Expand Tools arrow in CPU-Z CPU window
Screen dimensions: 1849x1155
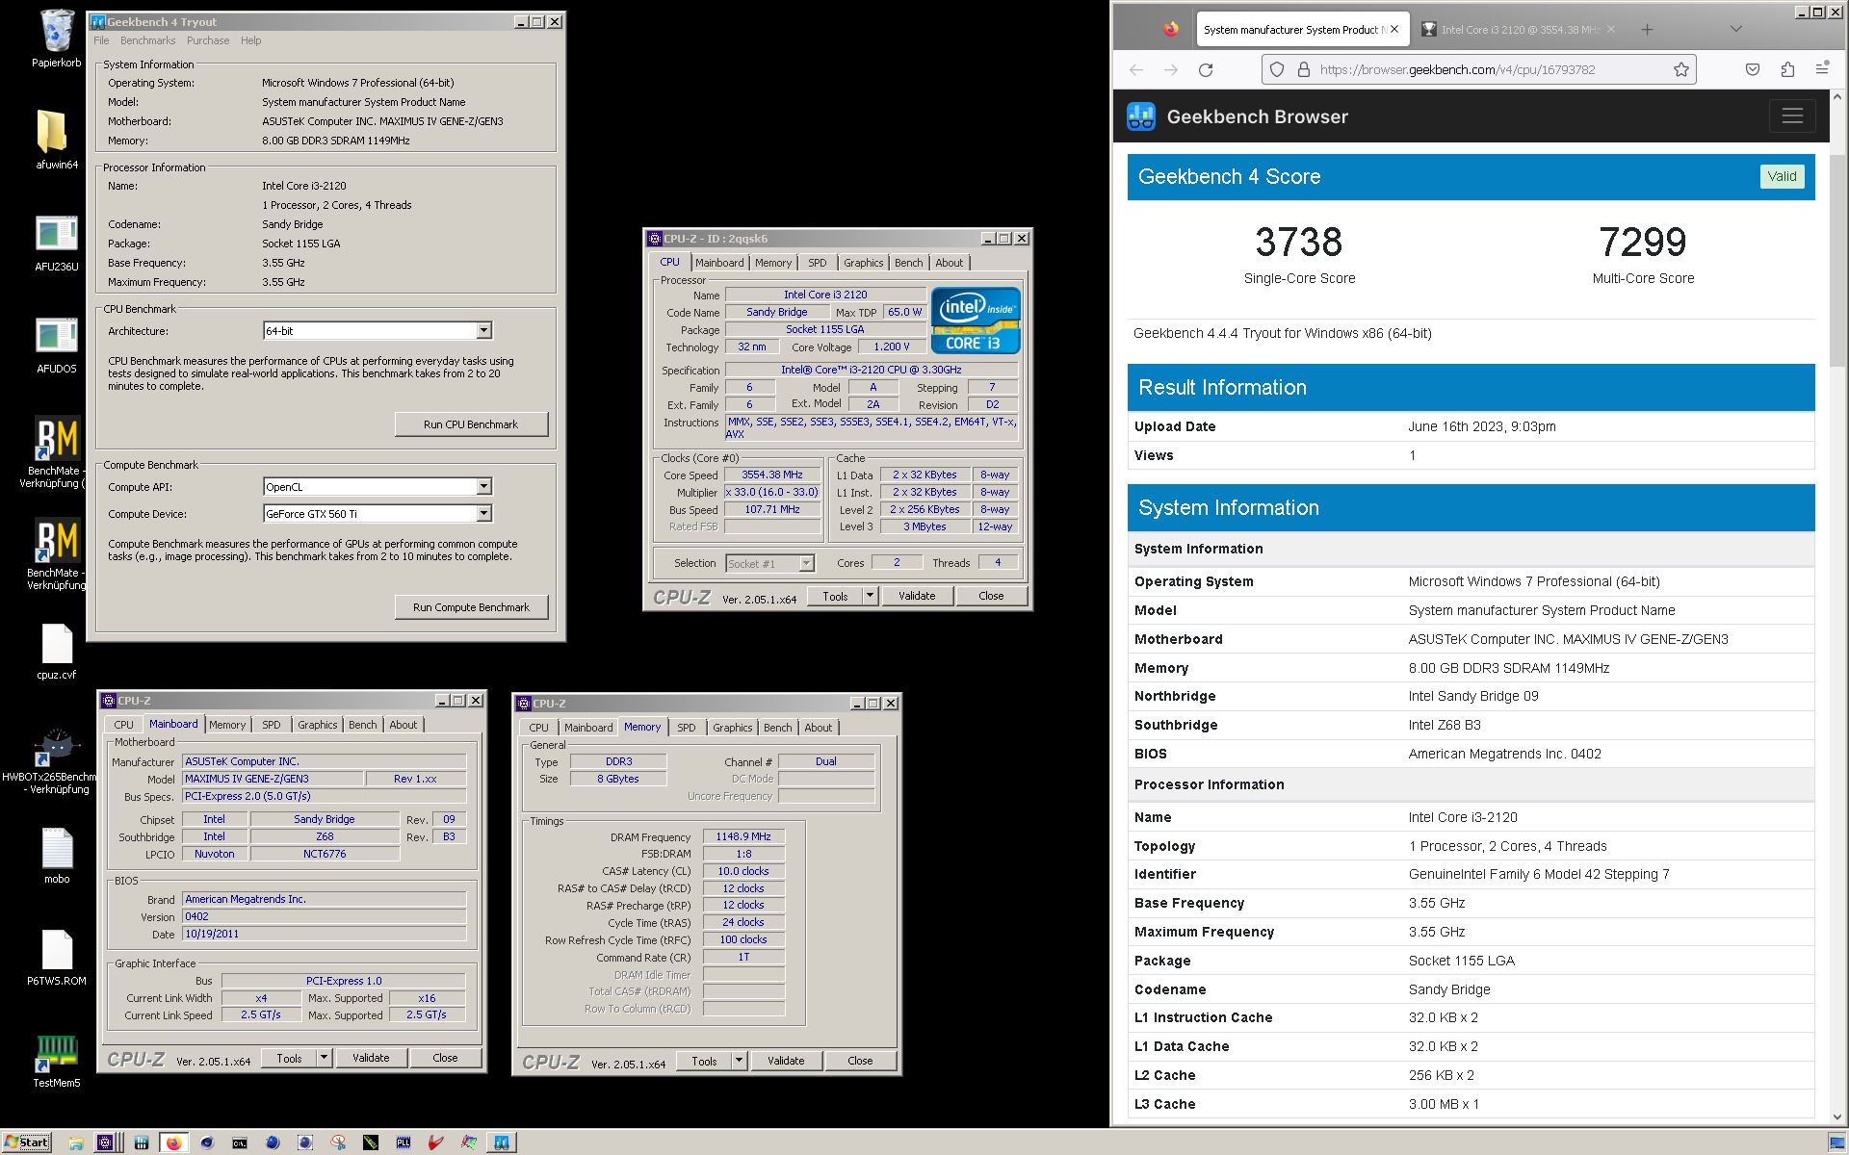pos(870,596)
